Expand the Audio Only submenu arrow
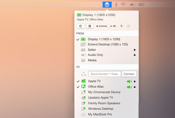 pos(135,55)
